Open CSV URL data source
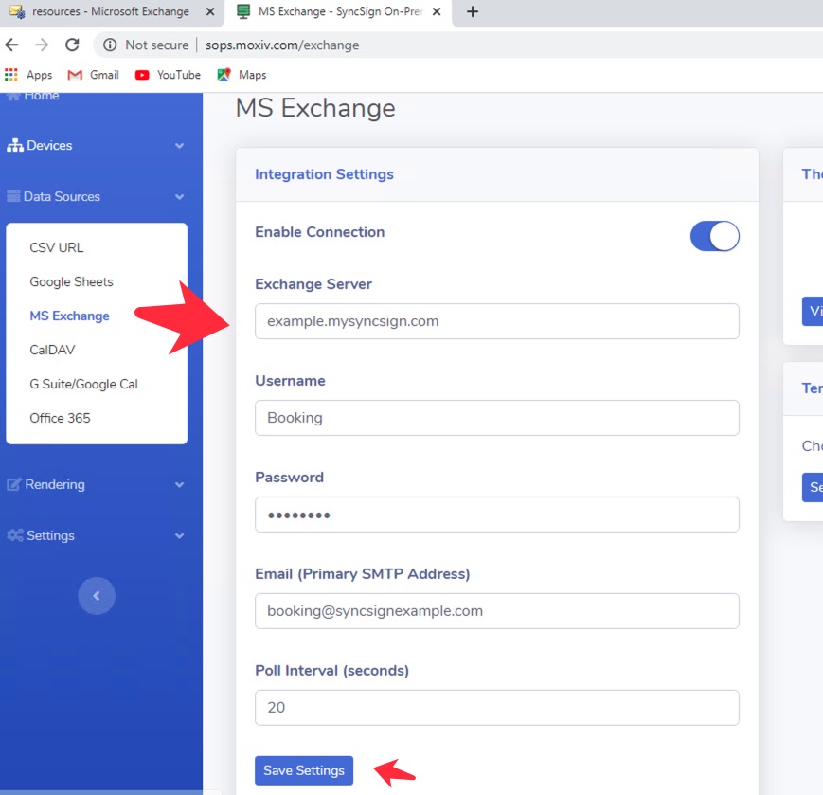 coord(57,247)
